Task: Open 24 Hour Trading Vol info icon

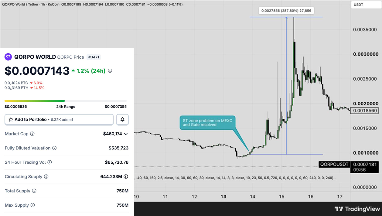Action: pos(49,162)
